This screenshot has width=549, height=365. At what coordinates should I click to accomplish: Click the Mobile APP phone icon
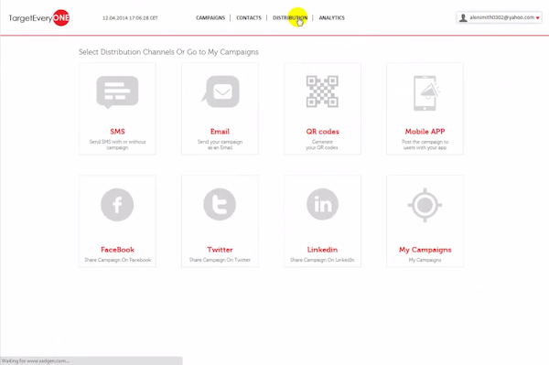coord(426,93)
